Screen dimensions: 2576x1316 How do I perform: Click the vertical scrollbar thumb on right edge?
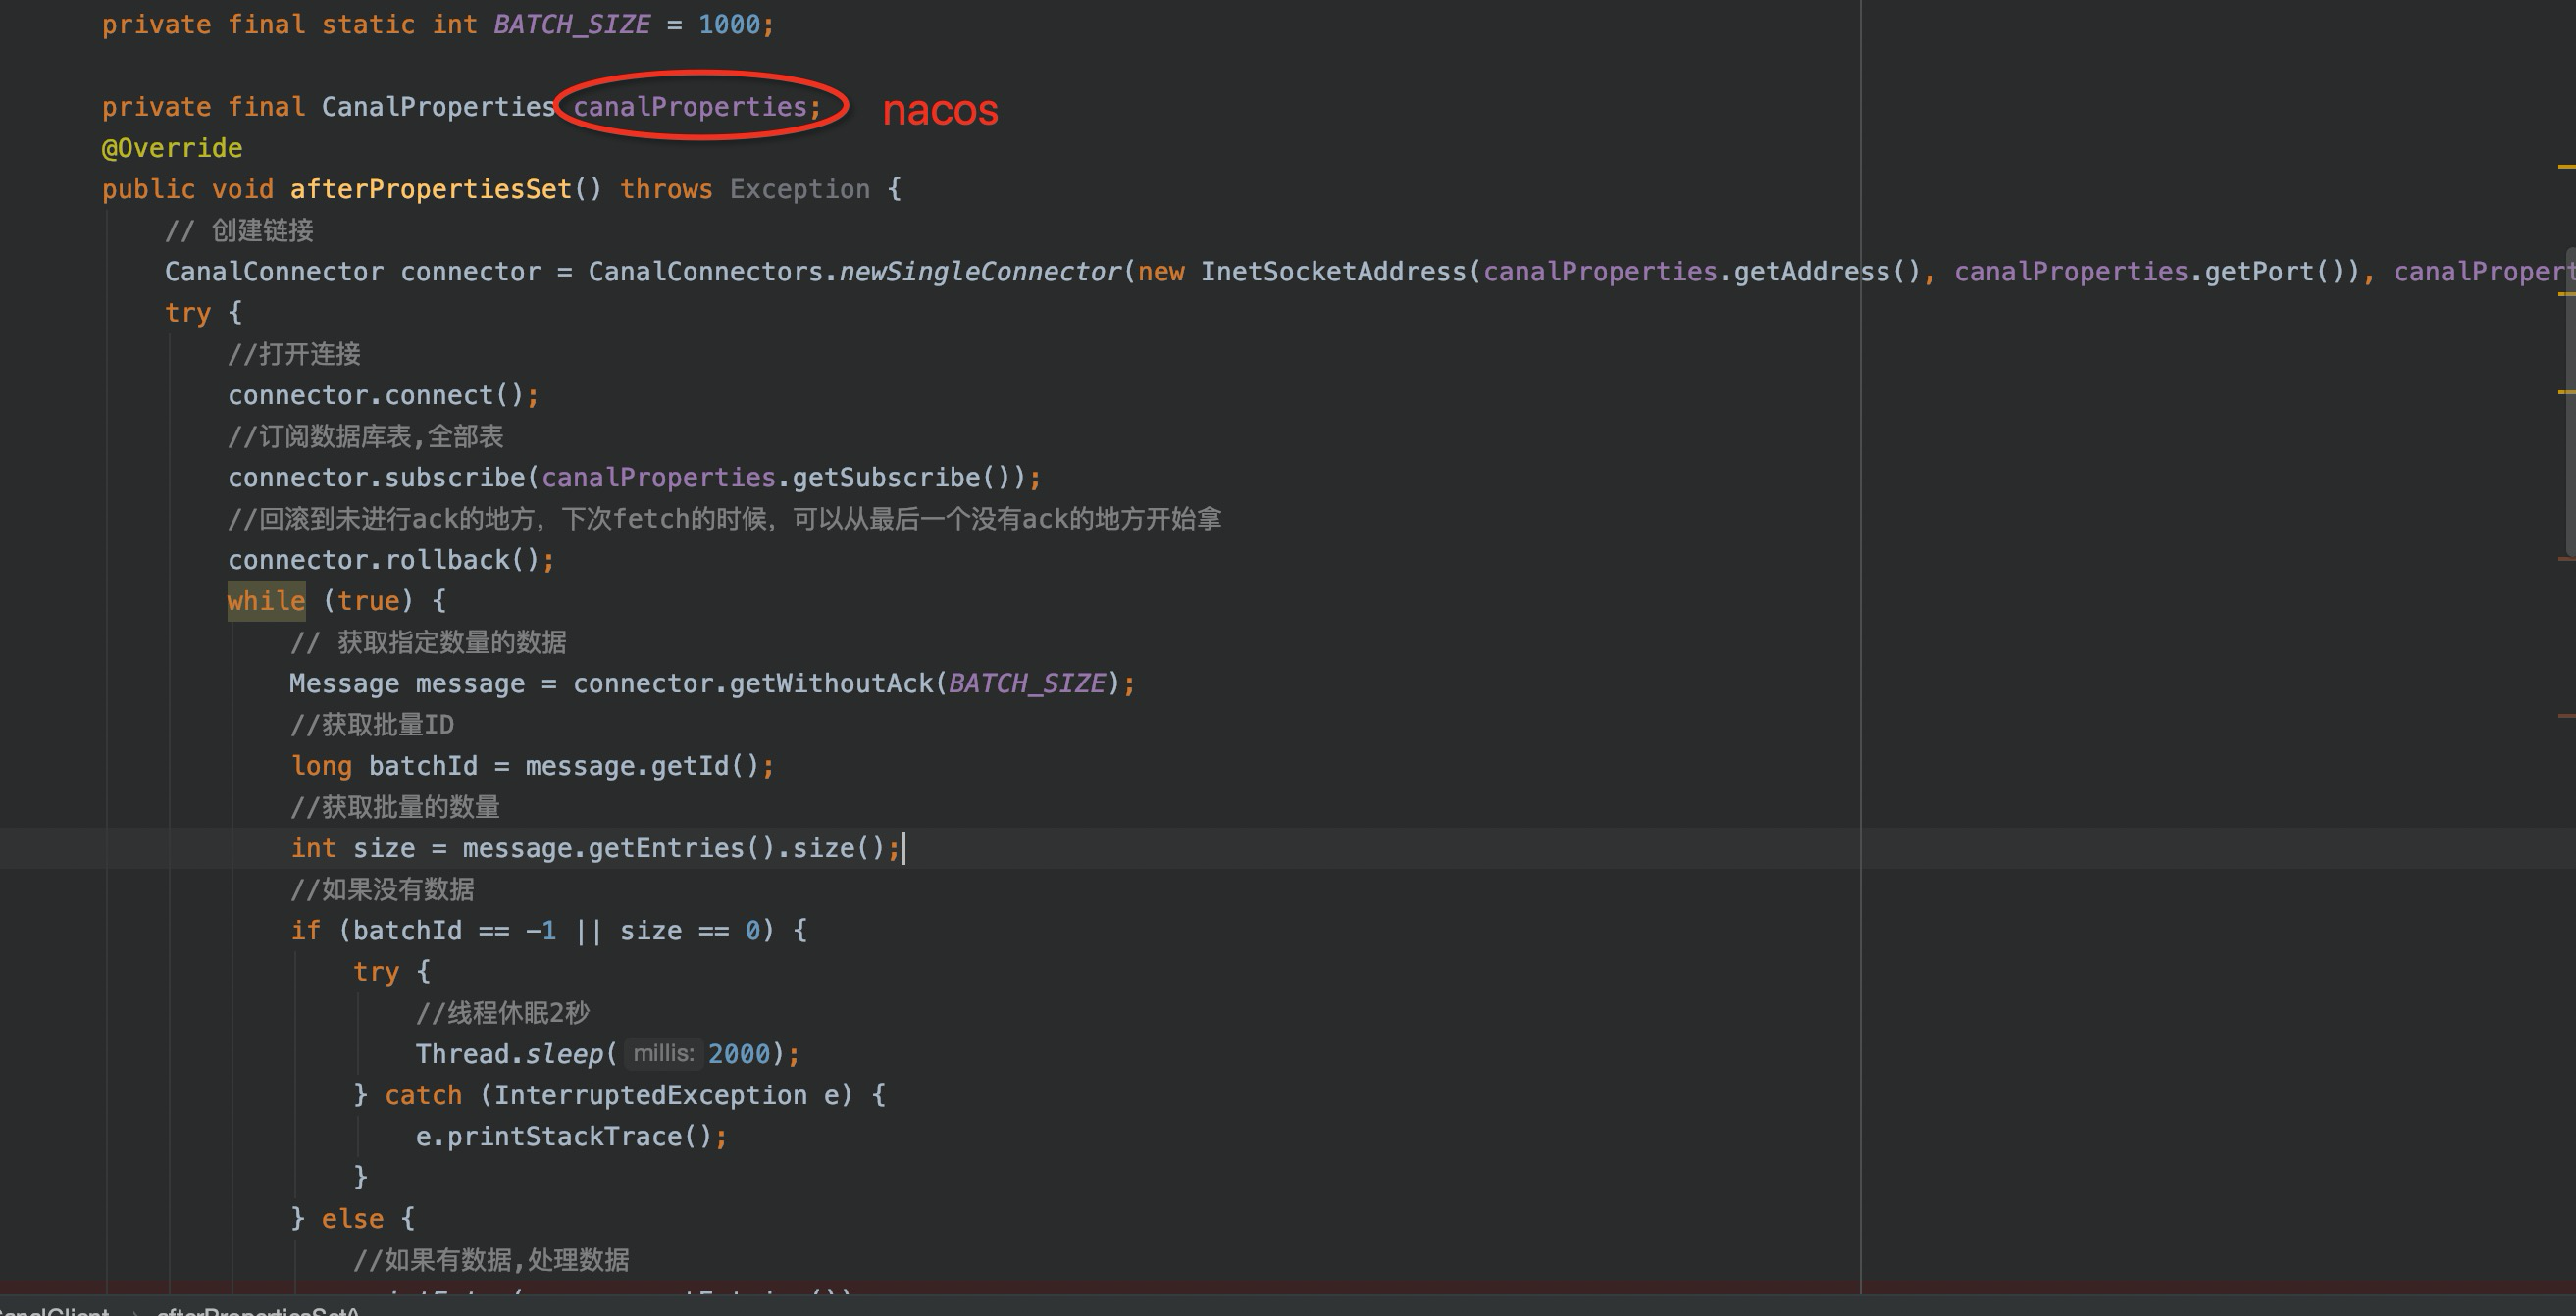(x=2570, y=400)
